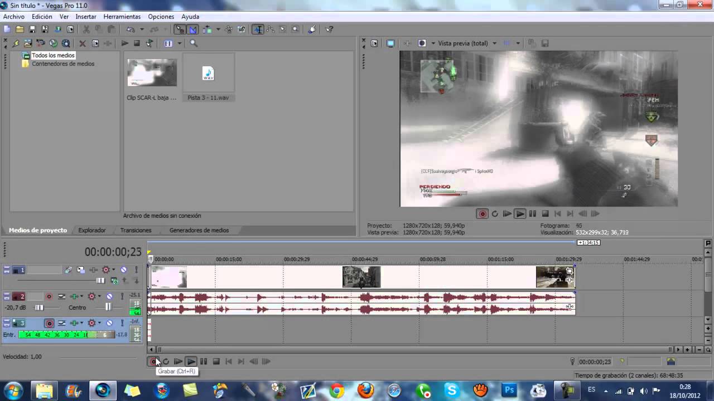Select the Zoom Edit tool in main toolbar
Image resolution: width=714 pixels, height=401 pixels.
click(295, 29)
